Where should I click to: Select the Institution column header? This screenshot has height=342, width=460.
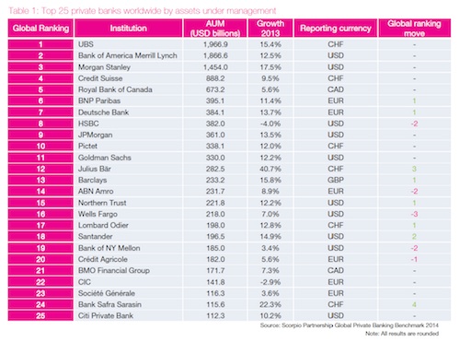tap(129, 29)
